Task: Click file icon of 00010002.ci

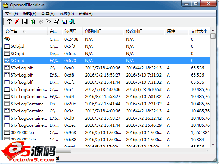Action: coord(7,132)
